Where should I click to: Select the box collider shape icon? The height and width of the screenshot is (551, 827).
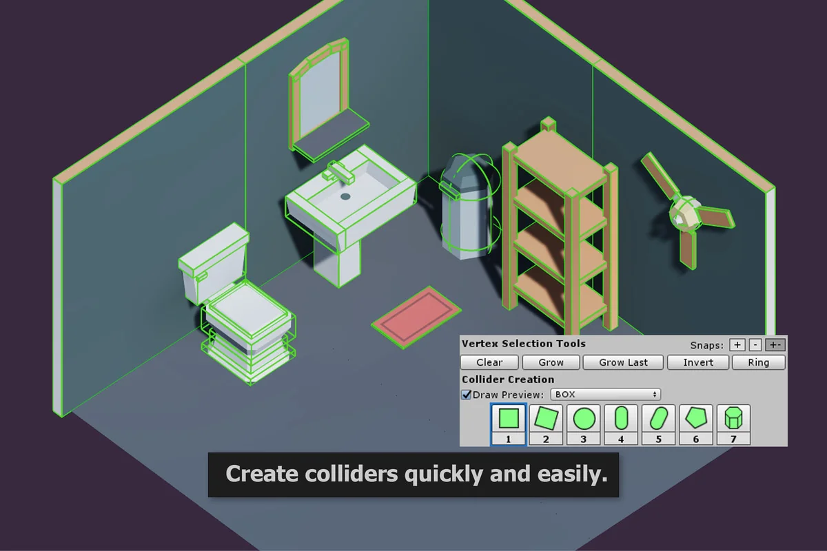pos(509,421)
